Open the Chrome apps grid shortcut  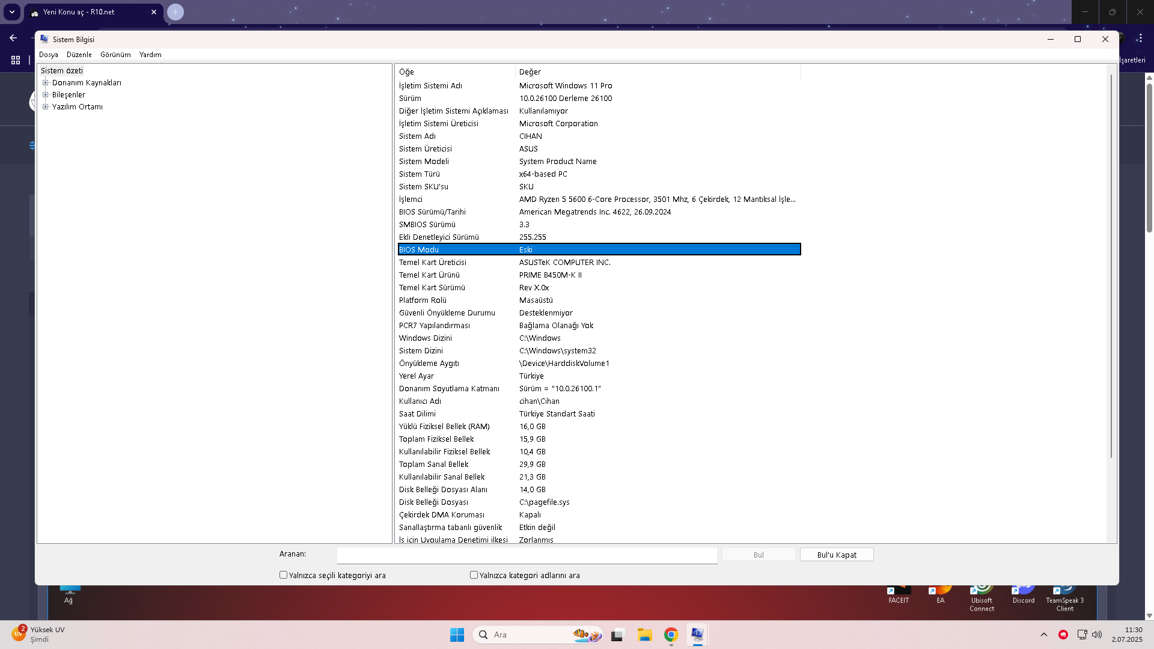tap(16, 60)
